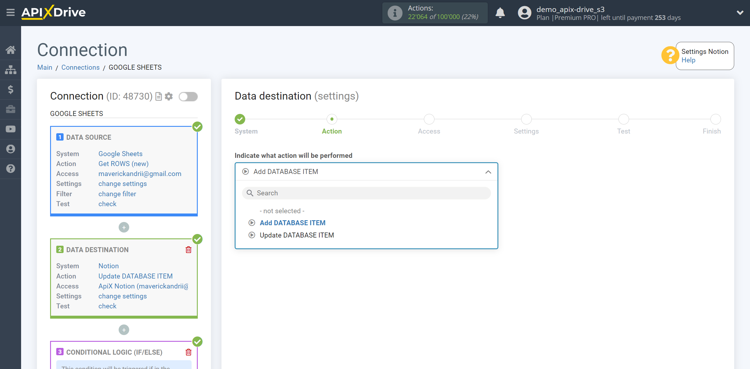Toggle the connection on/off switch
The width and height of the screenshot is (750, 369).
tap(188, 97)
